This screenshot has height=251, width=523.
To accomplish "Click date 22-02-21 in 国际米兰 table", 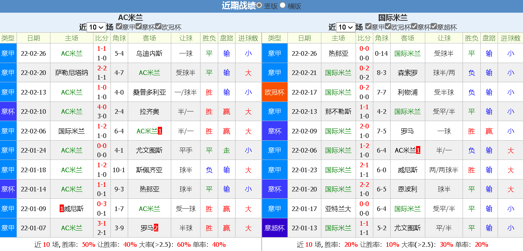I will coord(304,73).
